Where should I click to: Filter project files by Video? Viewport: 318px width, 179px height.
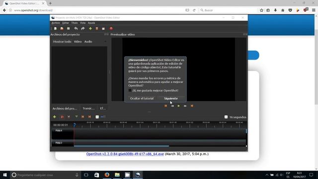78,42
